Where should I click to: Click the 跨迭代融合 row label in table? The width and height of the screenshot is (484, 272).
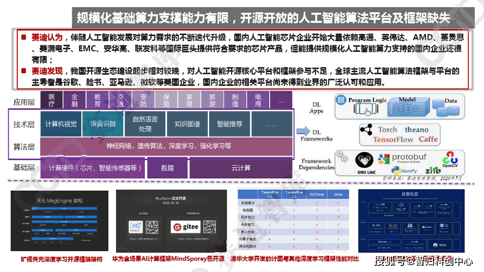247,247
